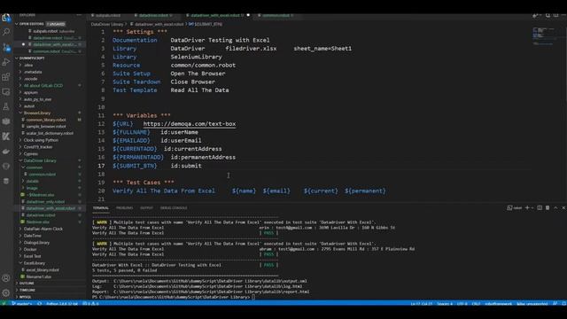This screenshot has width=567, height=319.
Task: Switch to the TERMINAL panel tab
Action: coord(100,208)
